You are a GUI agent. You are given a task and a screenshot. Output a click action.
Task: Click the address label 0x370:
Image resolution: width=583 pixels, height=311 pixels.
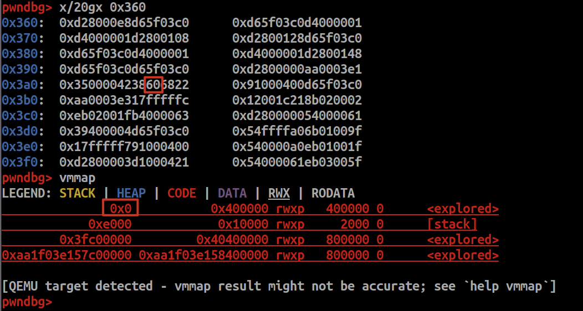[23, 39]
